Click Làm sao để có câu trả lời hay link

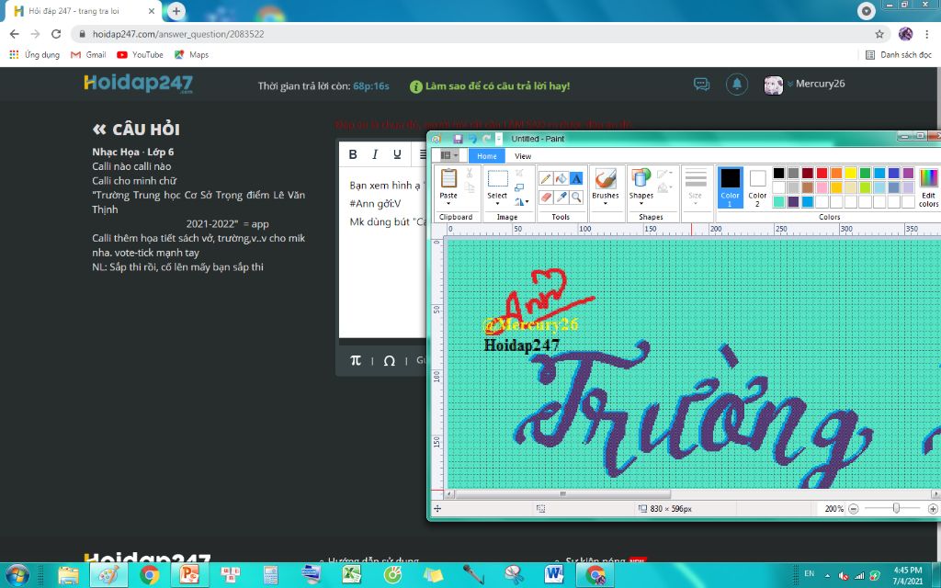tap(497, 85)
